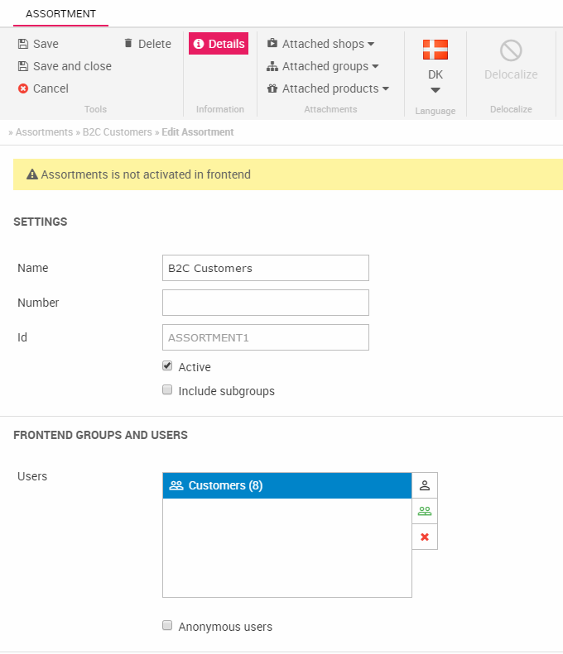
Task: Expand the Attached shops dropdown
Action: [x=321, y=44]
